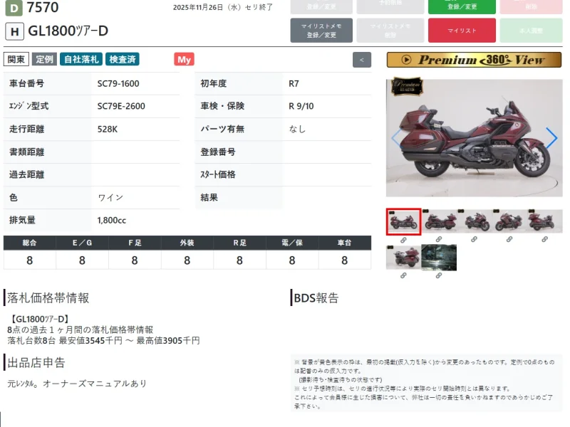570x427 pixels.
Task: Launch the Premium 360° View banner
Action: pyautogui.click(x=474, y=60)
